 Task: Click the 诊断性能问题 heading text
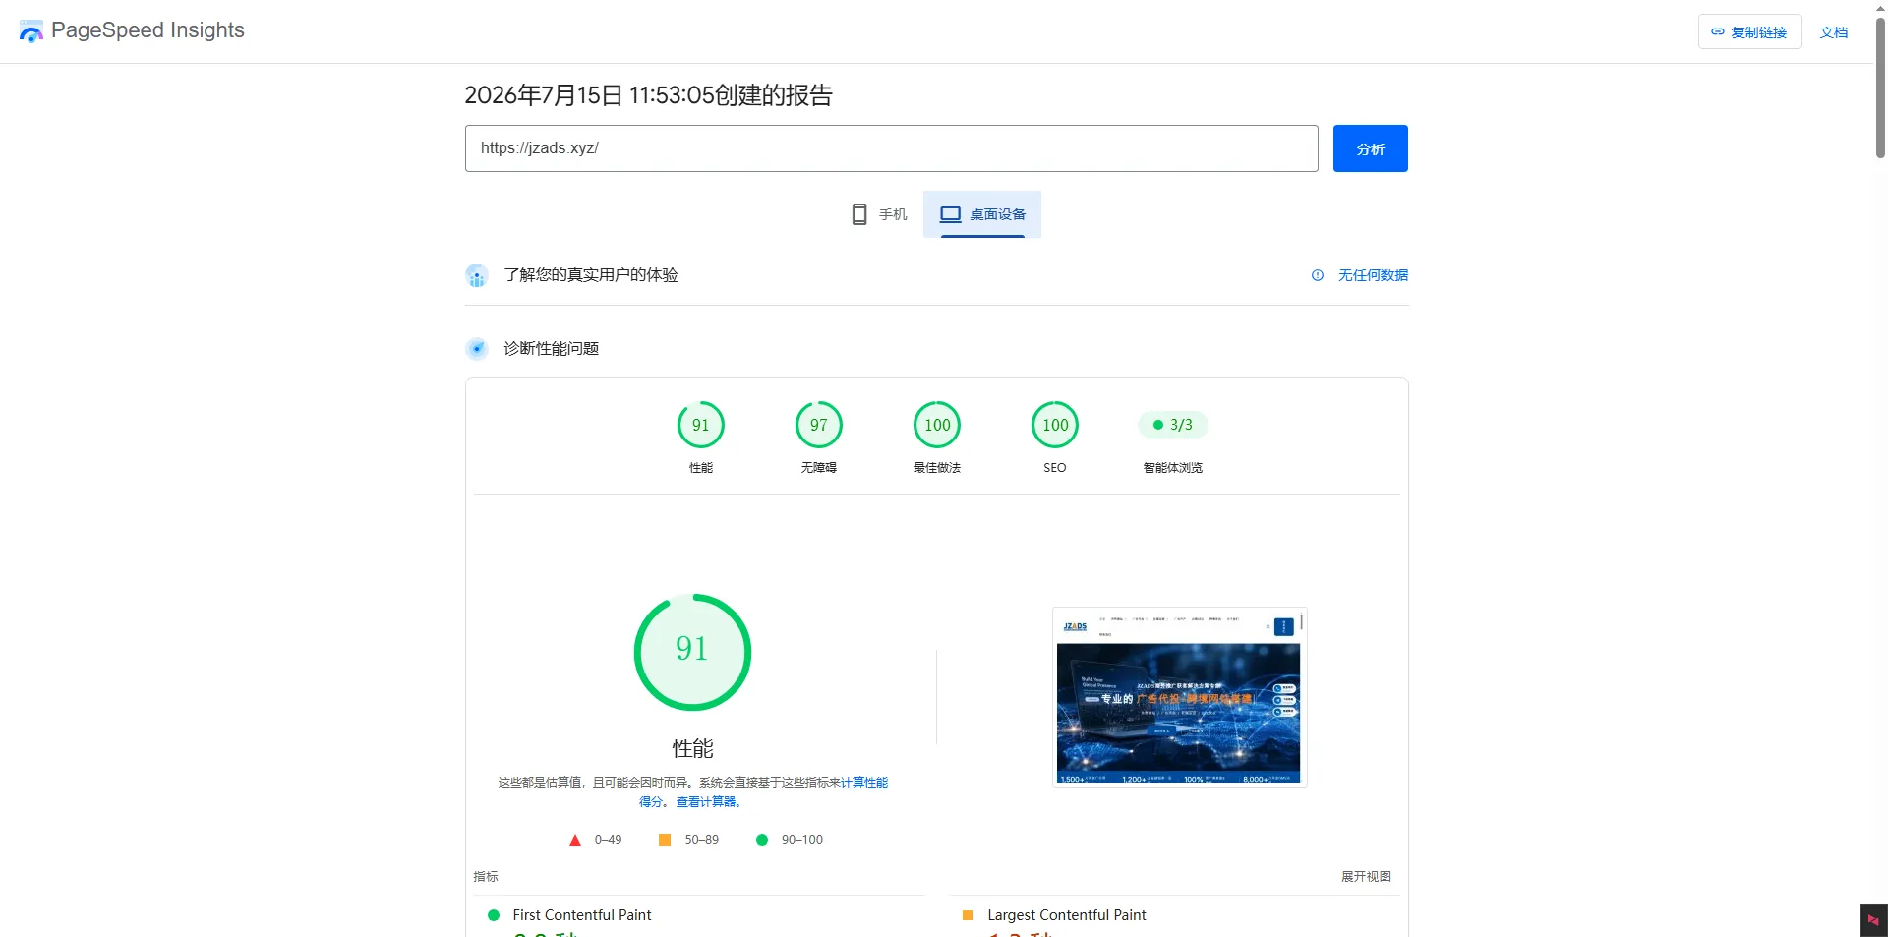(551, 348)
